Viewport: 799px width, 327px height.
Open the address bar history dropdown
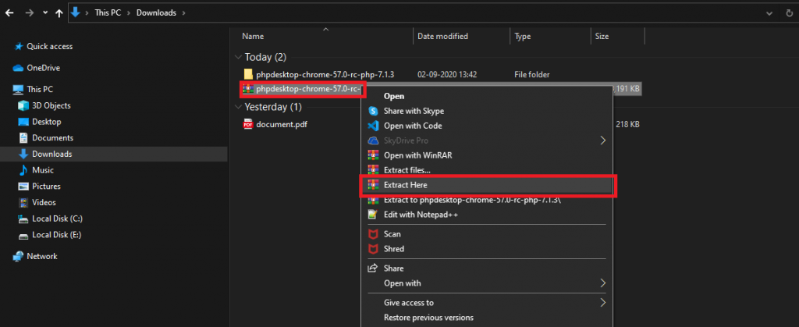coord(768,13)
